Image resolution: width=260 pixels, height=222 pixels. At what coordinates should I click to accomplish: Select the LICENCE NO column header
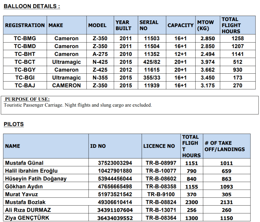coord(159,146)
